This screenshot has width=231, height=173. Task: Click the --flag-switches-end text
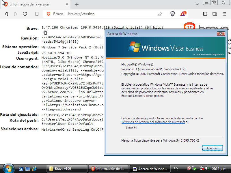61,110
